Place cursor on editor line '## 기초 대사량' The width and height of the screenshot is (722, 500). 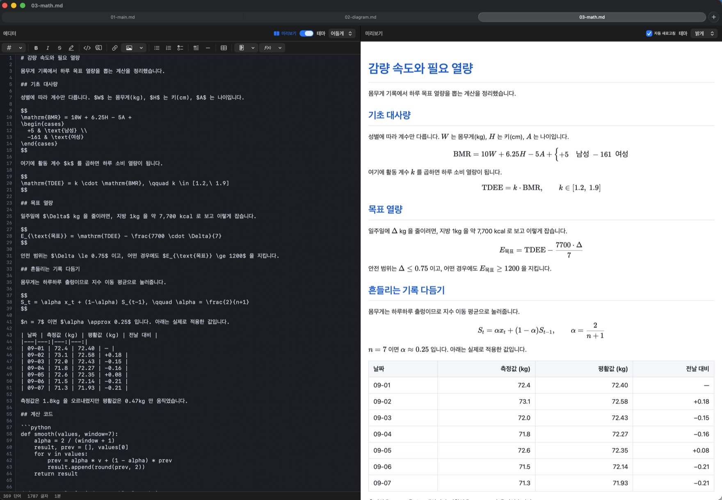[x=39, y=84]
